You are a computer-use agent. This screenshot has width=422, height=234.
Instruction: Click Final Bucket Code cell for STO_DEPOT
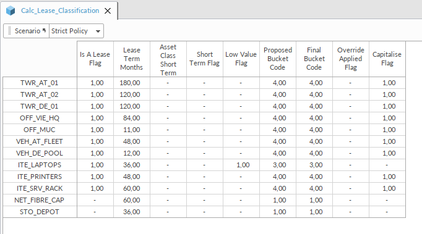(x=314, y=212)
